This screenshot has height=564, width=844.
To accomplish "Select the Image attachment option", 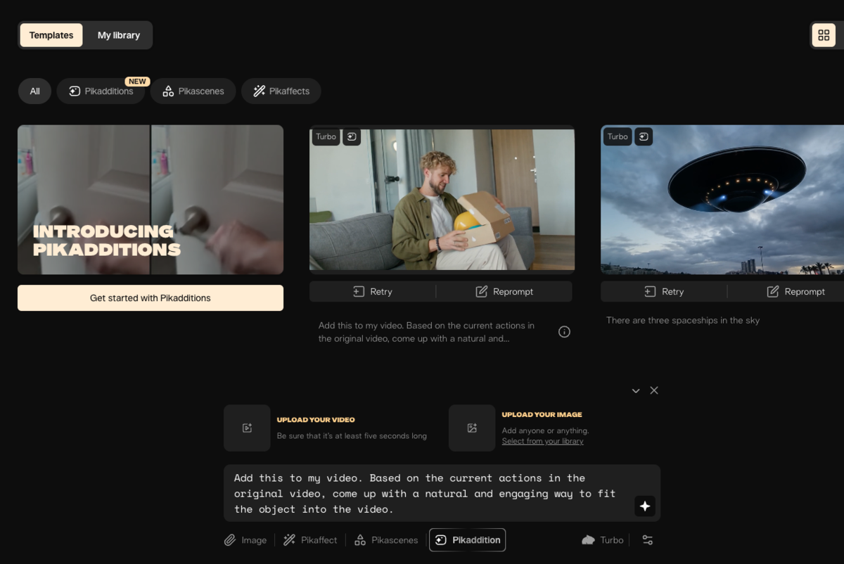I will tap(245, 540).
